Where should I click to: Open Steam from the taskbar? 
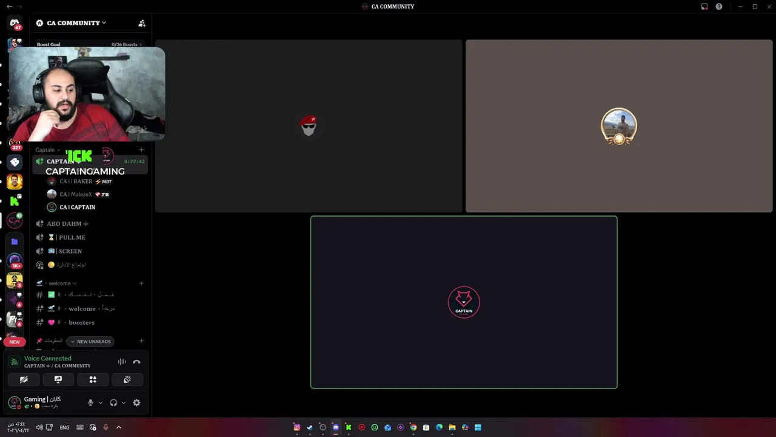310,427
